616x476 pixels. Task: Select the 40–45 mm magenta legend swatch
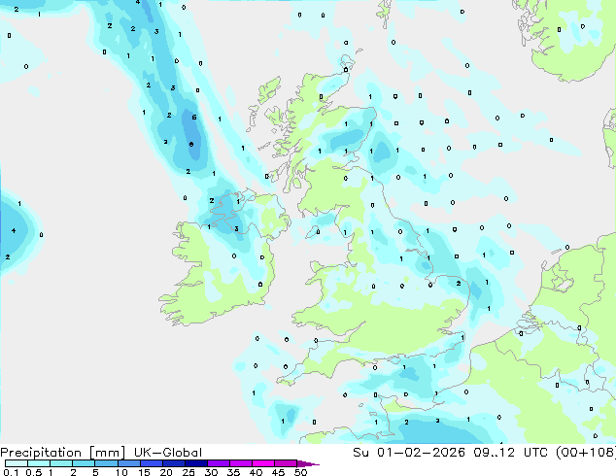[263, 463]
